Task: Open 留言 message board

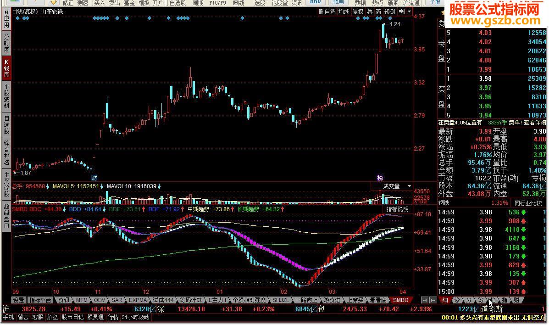Action: click(23, 317)
